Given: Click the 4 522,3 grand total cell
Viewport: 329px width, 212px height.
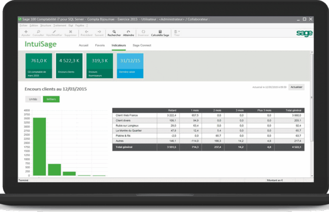Looking at the screenshot, I should tap(296, 147).
